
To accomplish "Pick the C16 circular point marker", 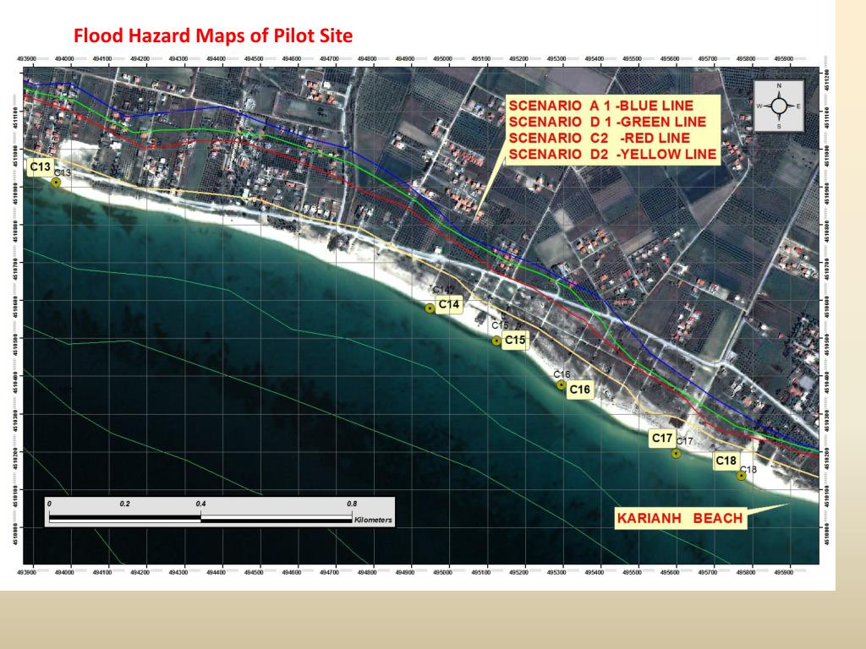I will (561, 385).
